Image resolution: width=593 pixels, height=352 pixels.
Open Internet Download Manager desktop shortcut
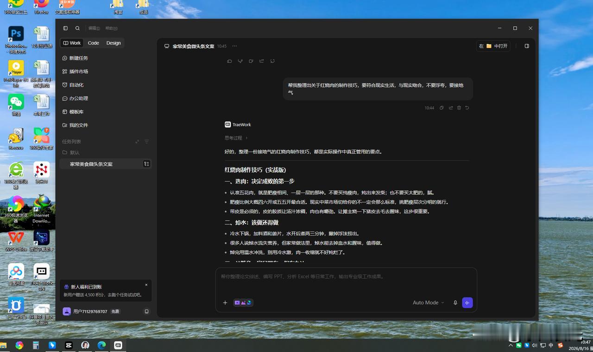(41, 209)
